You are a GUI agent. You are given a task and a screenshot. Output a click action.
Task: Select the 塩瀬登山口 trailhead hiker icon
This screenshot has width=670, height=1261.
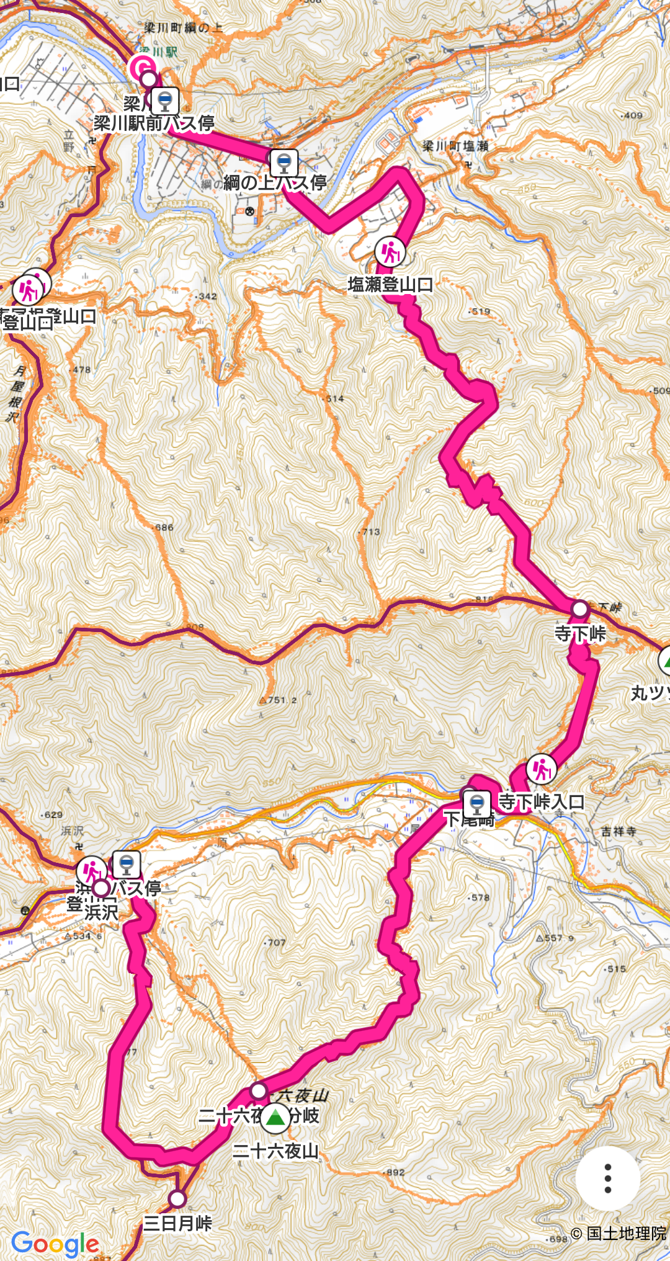pyautogui.click(x=390, y=252)
